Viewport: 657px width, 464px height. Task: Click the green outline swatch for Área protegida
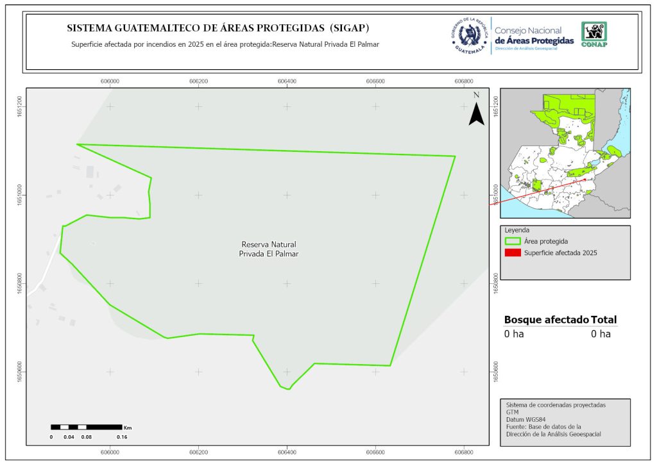tap(513, 242)
